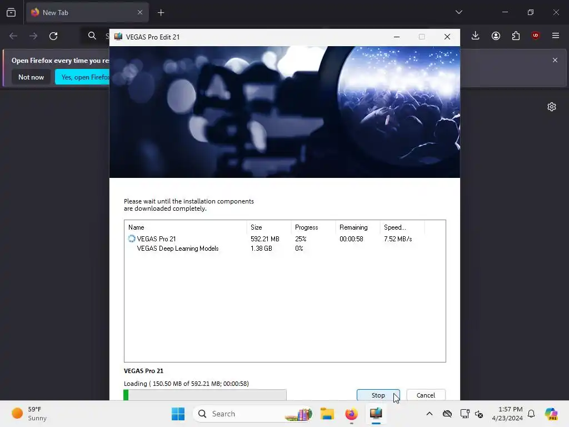Click the Progress column header
This screenshot has height=427, width=569.
[x=313, y=227]
